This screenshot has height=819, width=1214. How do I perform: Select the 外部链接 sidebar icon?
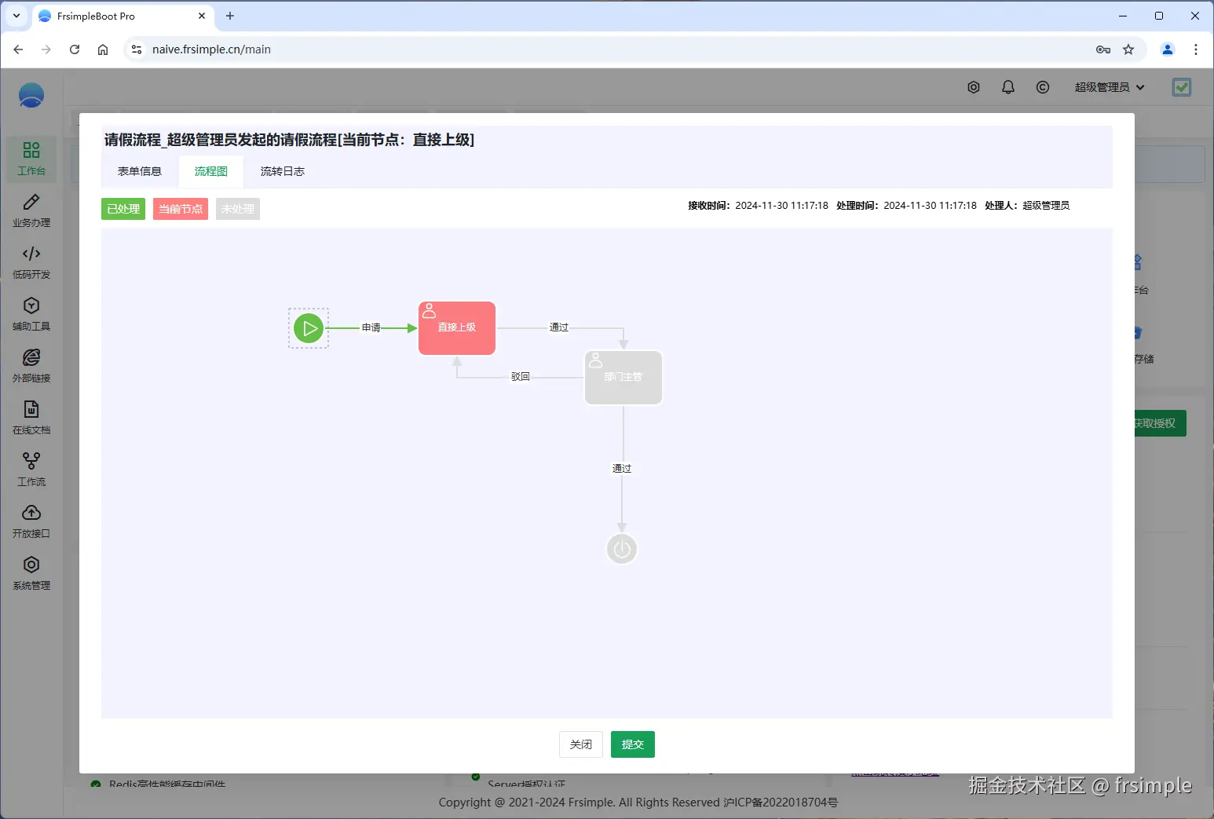[31, 365]
